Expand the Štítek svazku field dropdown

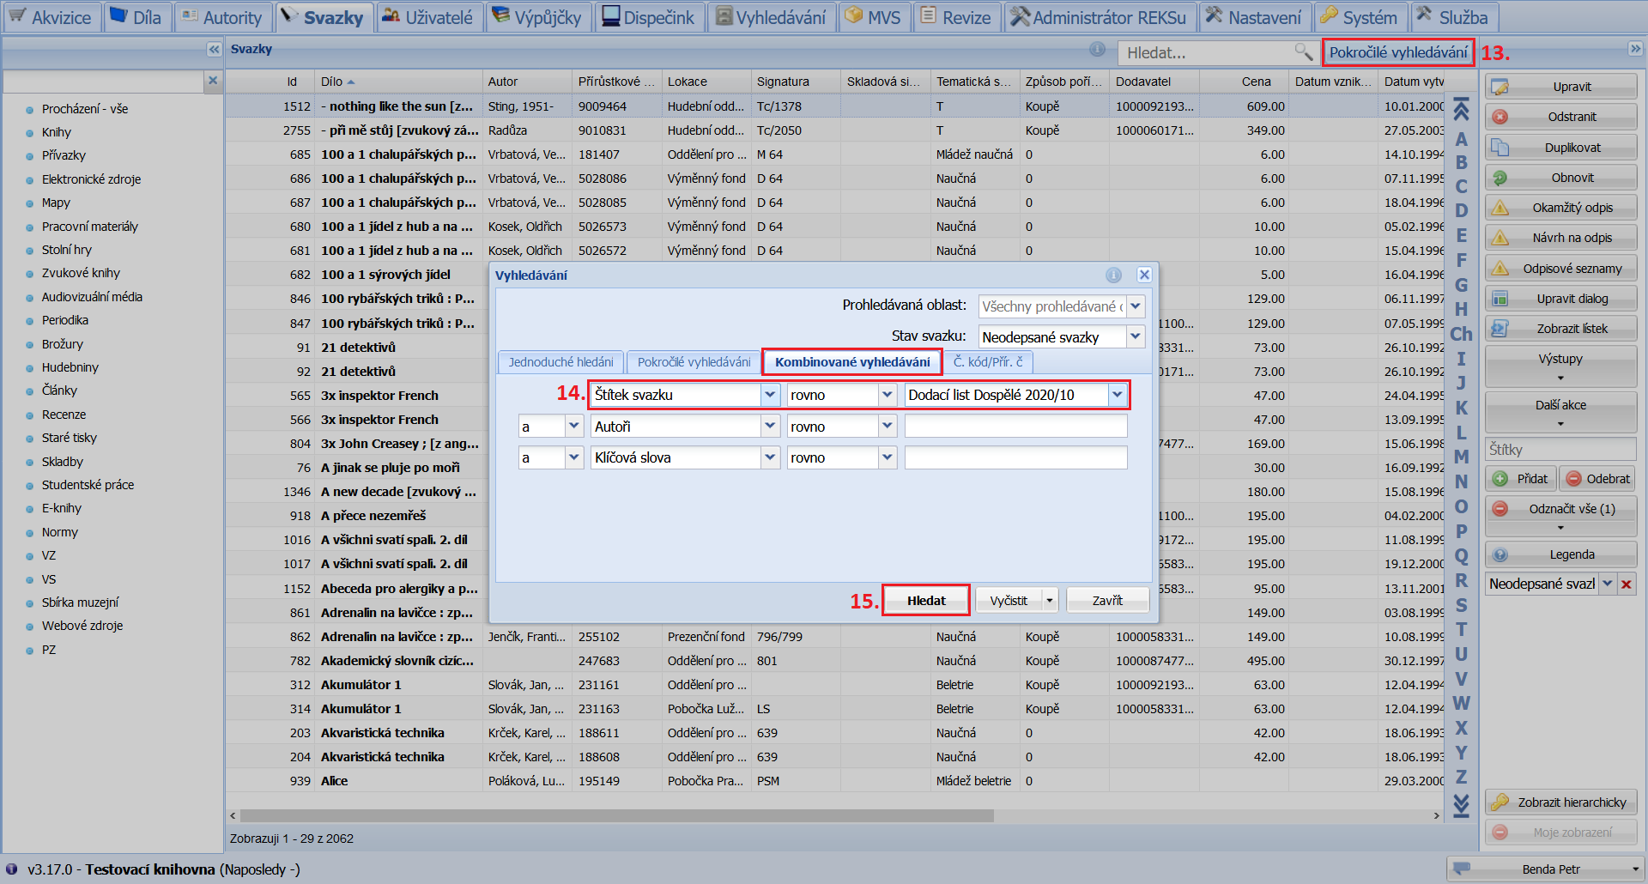[x=770, y=395]
